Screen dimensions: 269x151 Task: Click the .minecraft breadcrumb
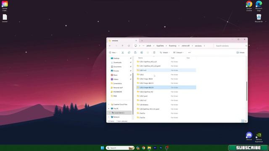click(x=186, y=46)
